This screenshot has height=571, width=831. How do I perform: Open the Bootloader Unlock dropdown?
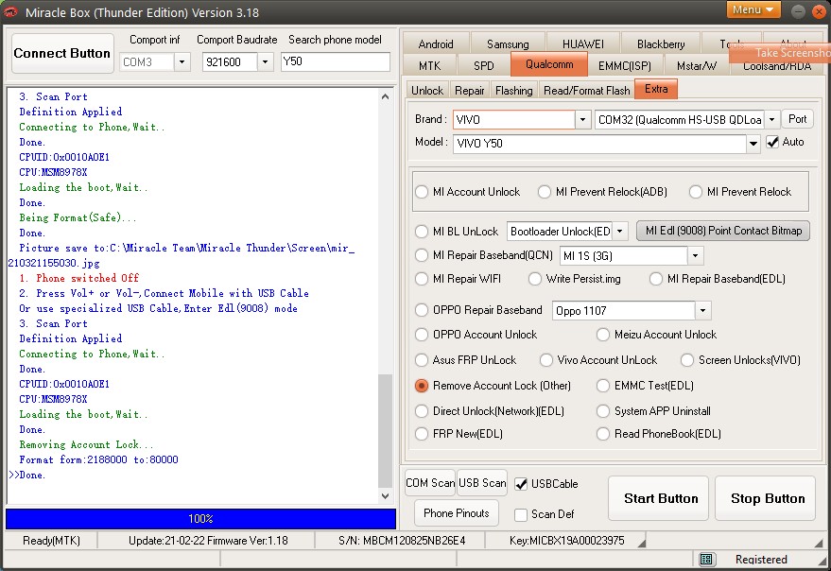(x=619, y=232)
